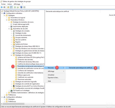Viewport: 115px width, 108px height.
Task: Click the Services système lock folder icon
Action: point(14,40)
